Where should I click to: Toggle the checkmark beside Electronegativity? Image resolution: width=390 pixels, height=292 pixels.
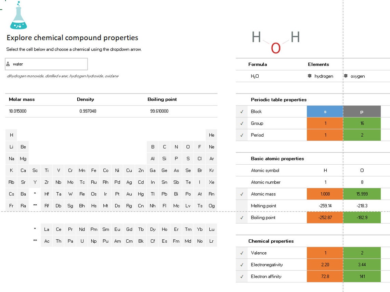pyautogui.click(x=242, y=264)
